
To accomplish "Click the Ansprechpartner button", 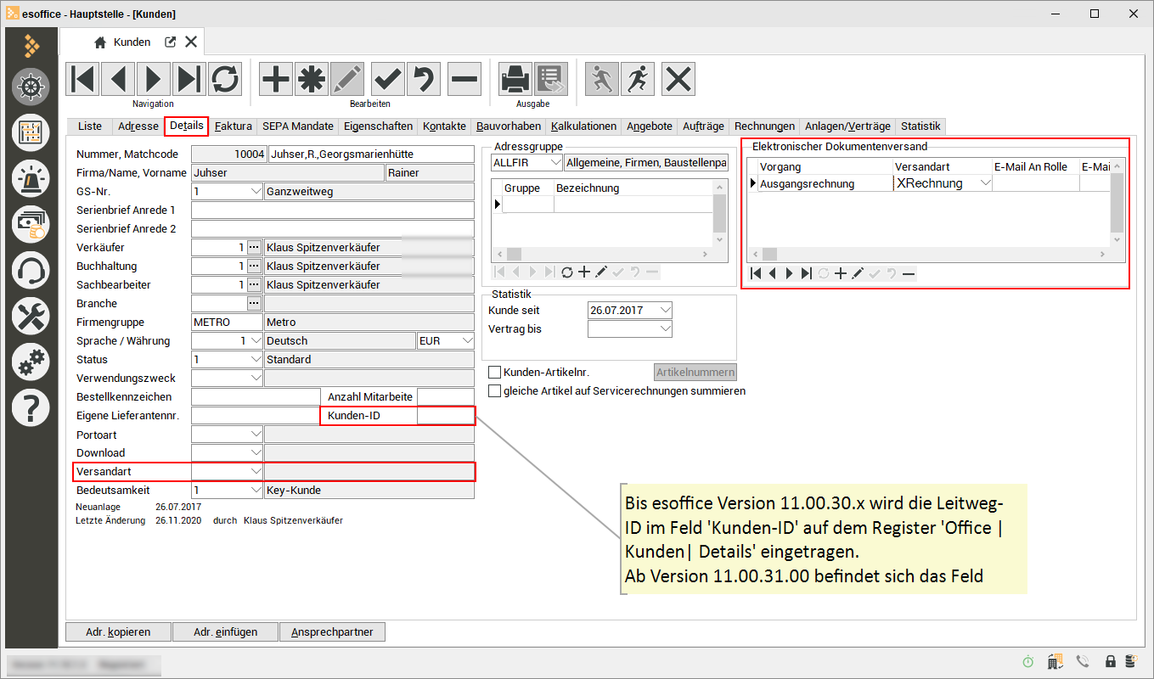I will pos(333,632).
